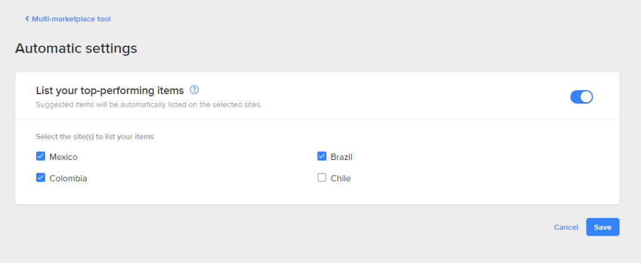The width and height of the screenshot is (641, 263).
Task: Turn off the top-performing items toggle
Action: (582, 97)
